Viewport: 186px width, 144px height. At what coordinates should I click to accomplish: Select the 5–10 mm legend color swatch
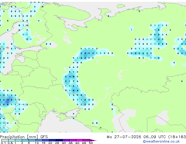[32, 140]
